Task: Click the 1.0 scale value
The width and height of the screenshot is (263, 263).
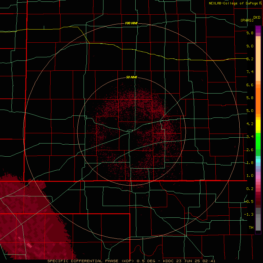Action: tap(250, 176)
